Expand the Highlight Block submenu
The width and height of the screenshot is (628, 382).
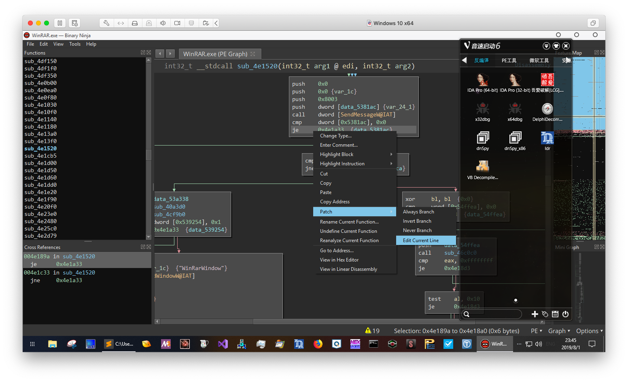coord(355,154)
